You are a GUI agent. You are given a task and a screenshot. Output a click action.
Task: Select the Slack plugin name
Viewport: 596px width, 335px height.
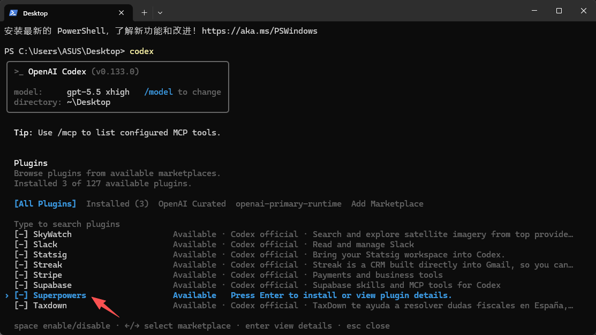(45, 245)
